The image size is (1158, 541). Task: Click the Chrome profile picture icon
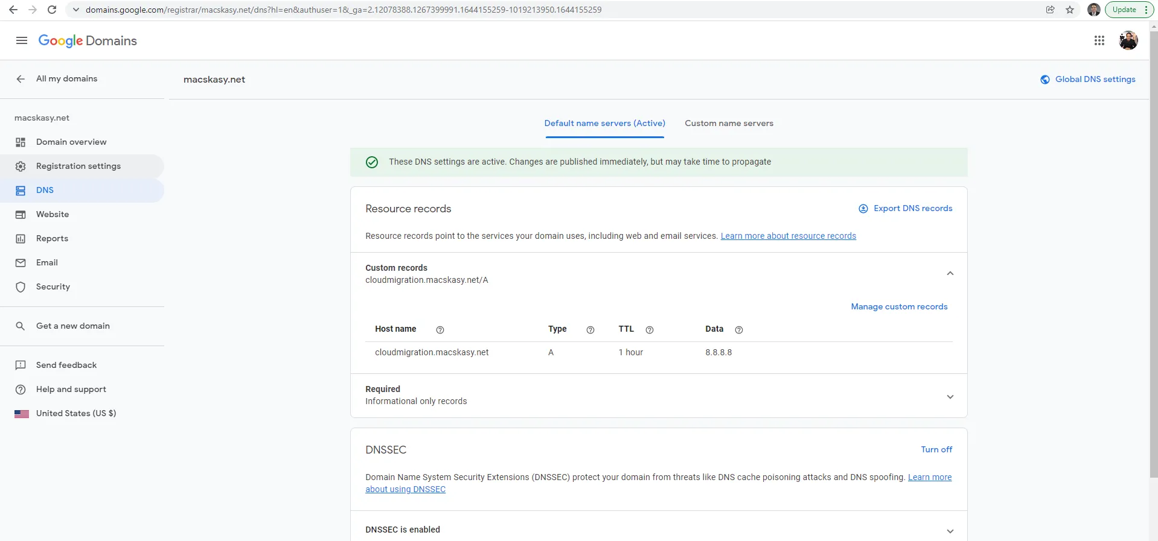click(x=1093, y=10)
